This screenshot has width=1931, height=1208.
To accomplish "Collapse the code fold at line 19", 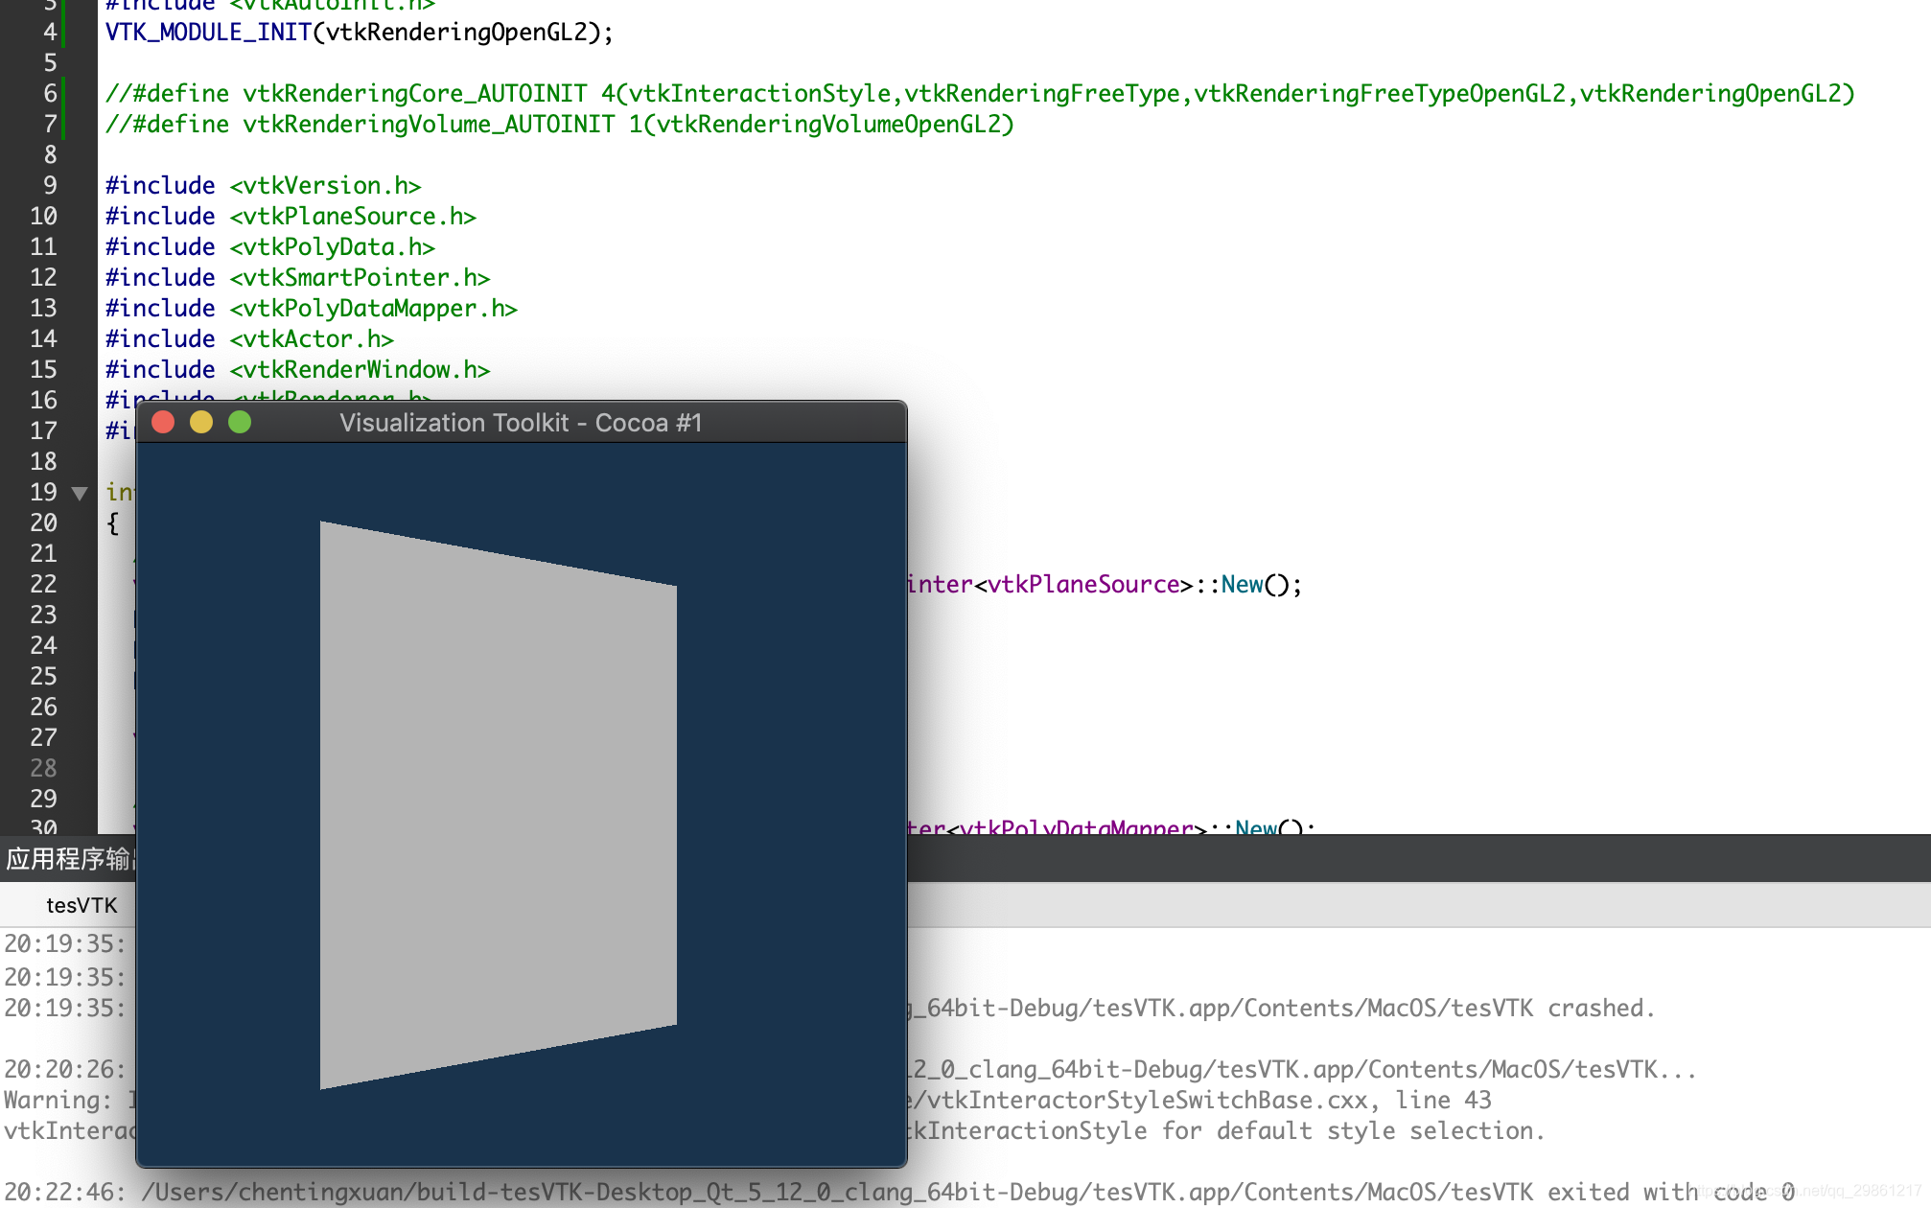I will [x=80, y=494].
